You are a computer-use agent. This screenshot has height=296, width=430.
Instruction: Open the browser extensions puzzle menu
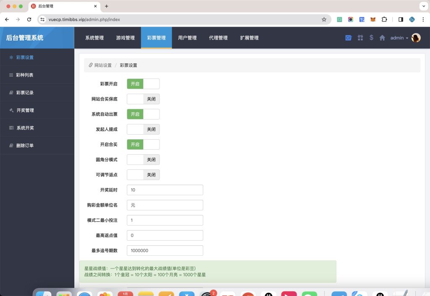point(383,19)
